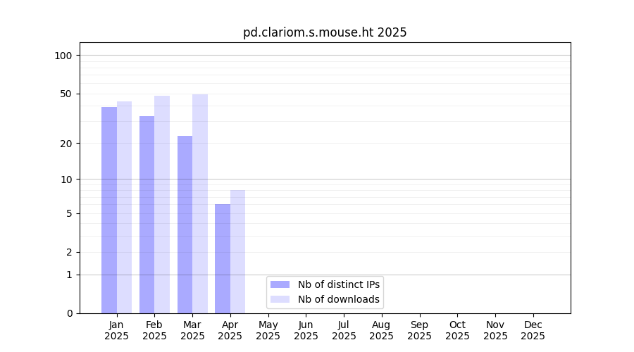
Task: Select the 'Nb of downloads' legend label
Action: 339,299
